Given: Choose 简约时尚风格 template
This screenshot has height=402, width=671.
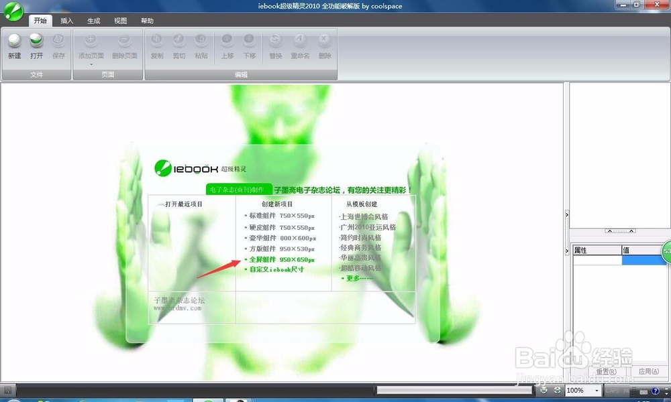Looking at the screenshot, I should 360,237.
